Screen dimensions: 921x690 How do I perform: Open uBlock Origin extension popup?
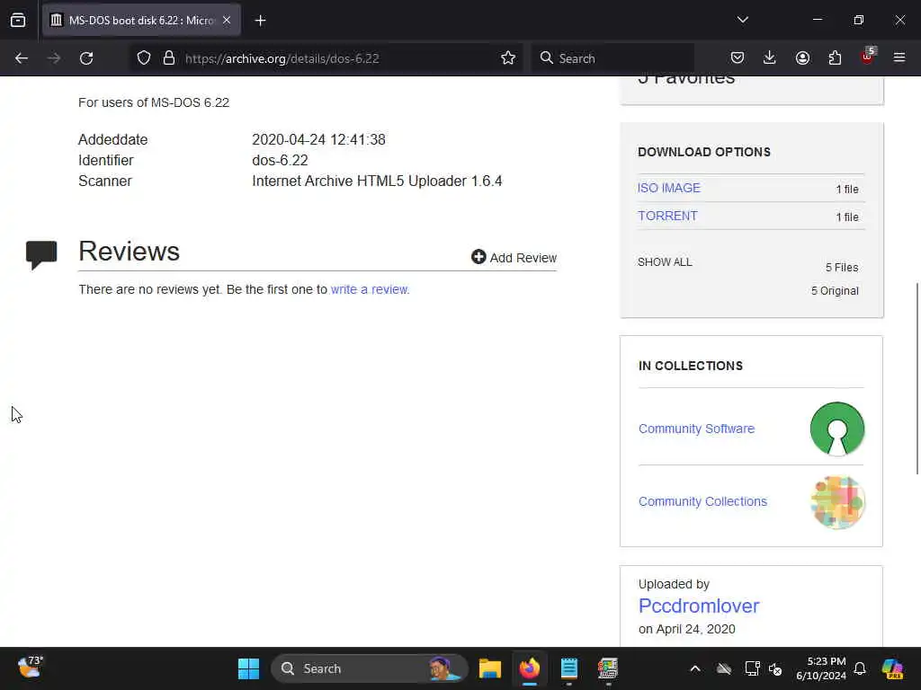(868, 57)
